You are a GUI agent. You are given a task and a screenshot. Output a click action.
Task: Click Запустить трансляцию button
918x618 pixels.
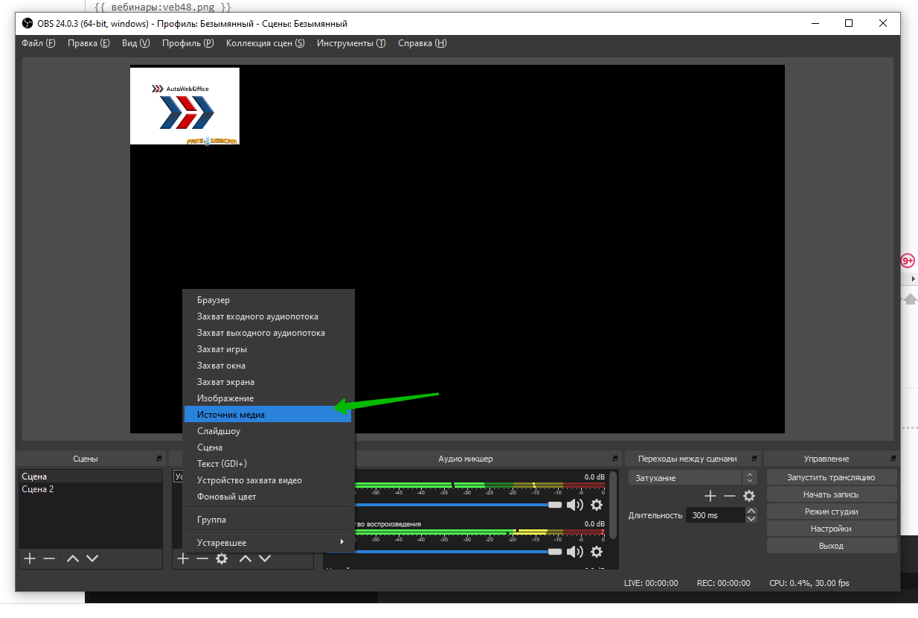pos(831,477)
